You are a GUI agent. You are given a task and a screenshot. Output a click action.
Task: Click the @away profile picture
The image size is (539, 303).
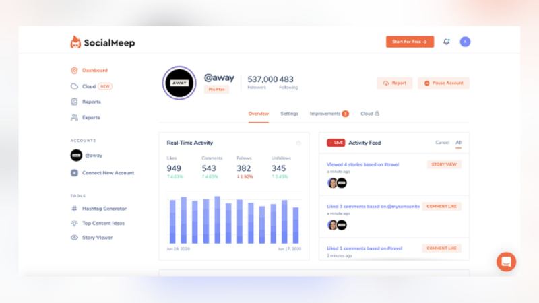pyautogui.click(x=179, y=83)
